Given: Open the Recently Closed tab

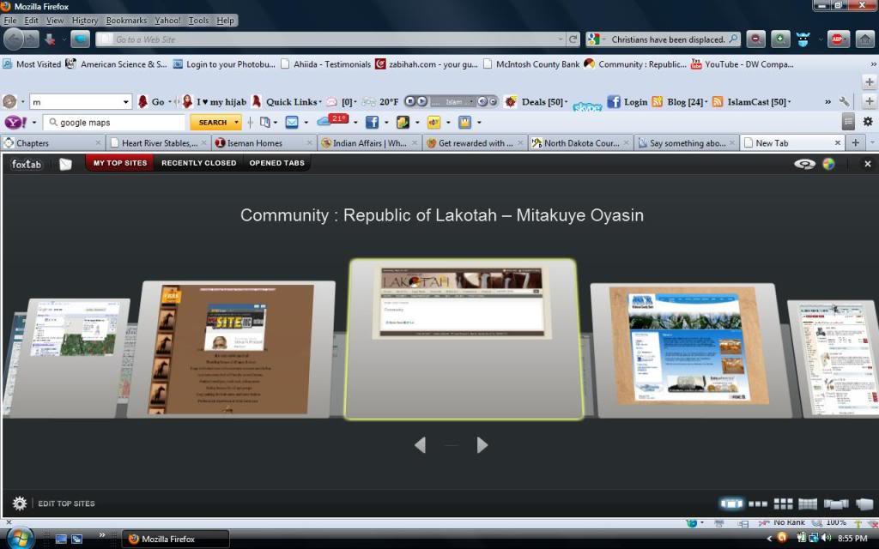Looking at the screenshot, I should (199, 163).
